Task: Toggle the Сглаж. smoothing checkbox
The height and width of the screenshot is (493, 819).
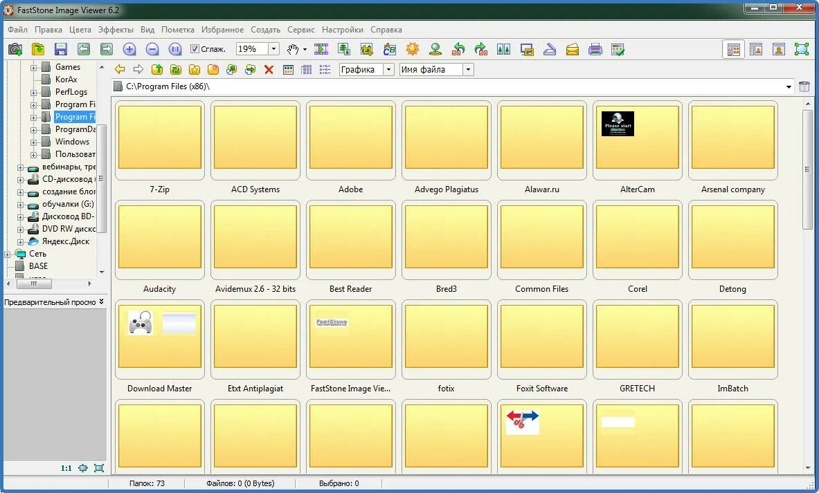Action: [195, 49]
